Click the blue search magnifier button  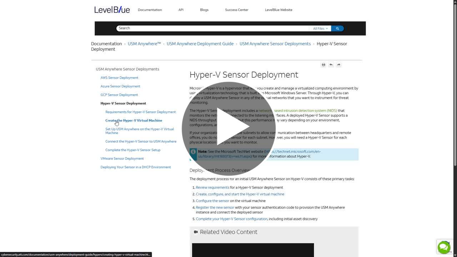coord(337,29)
